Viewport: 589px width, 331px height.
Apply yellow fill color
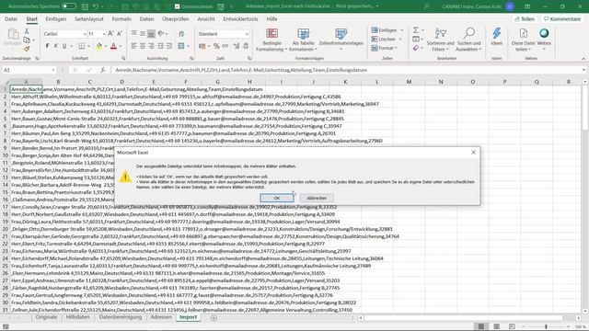pos(98,46)
